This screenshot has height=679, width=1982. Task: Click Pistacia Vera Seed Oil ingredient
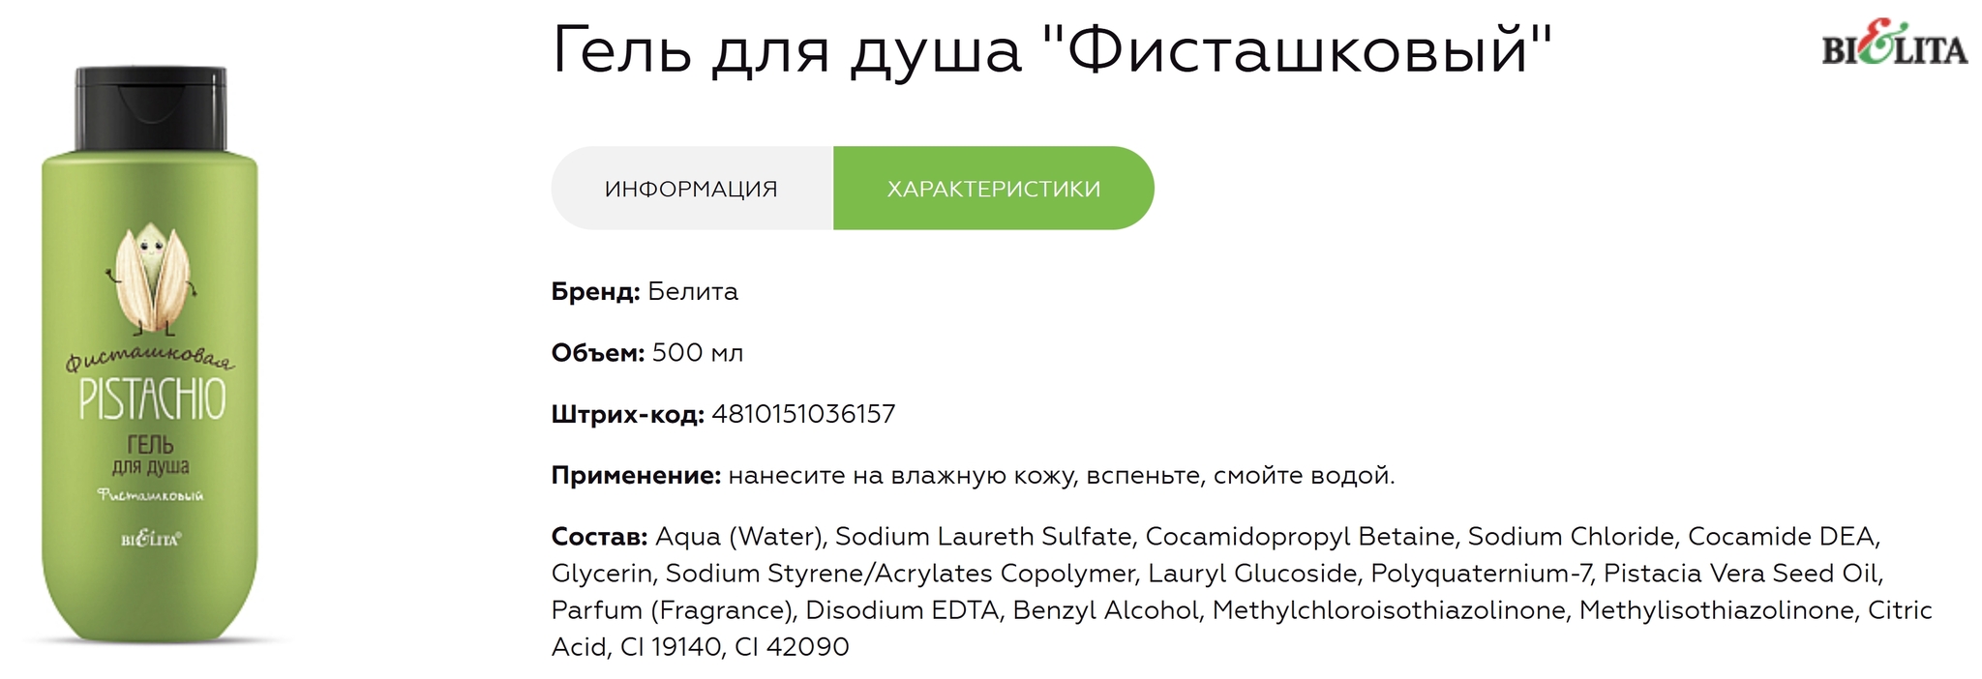pyautogui.click(x=1743, y=573)
